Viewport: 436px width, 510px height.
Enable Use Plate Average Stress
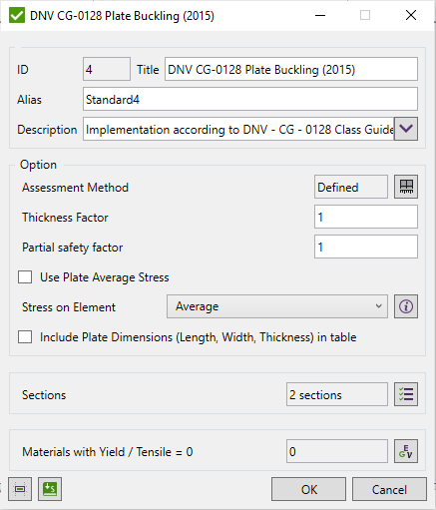click(x=25, y=276)
